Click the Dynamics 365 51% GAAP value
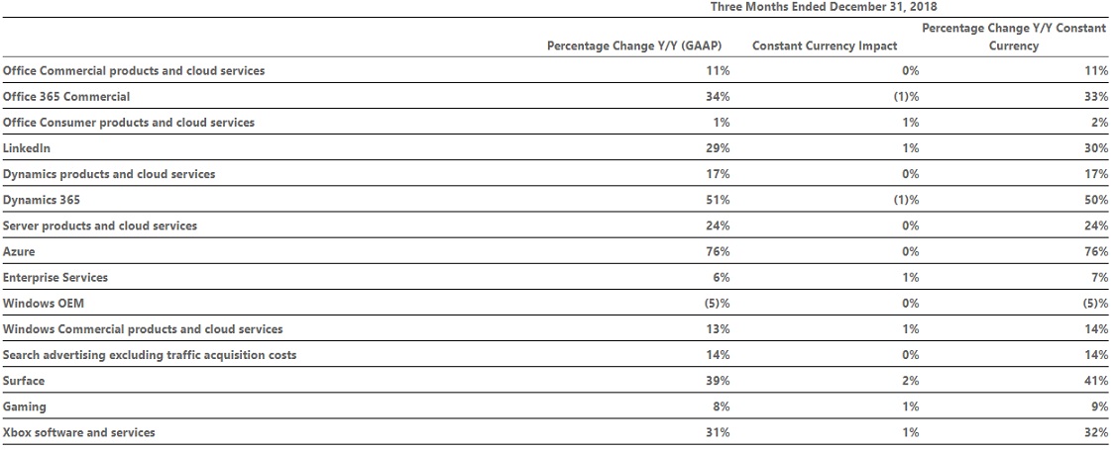 tap(718, 200)
